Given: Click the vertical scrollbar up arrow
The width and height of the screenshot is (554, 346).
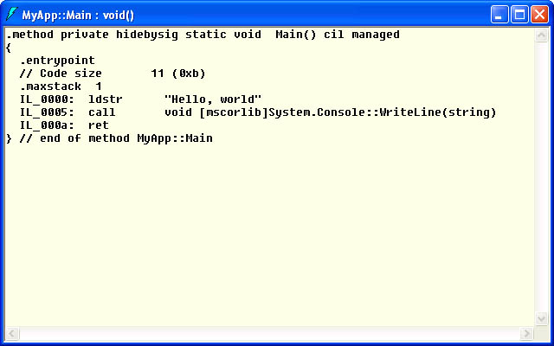Looking at the screenshot, I should (541, 35).
